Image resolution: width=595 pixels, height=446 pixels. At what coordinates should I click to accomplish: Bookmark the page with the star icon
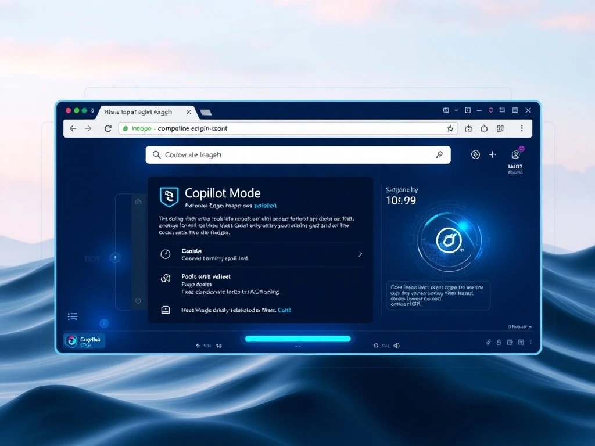point(450,128)
